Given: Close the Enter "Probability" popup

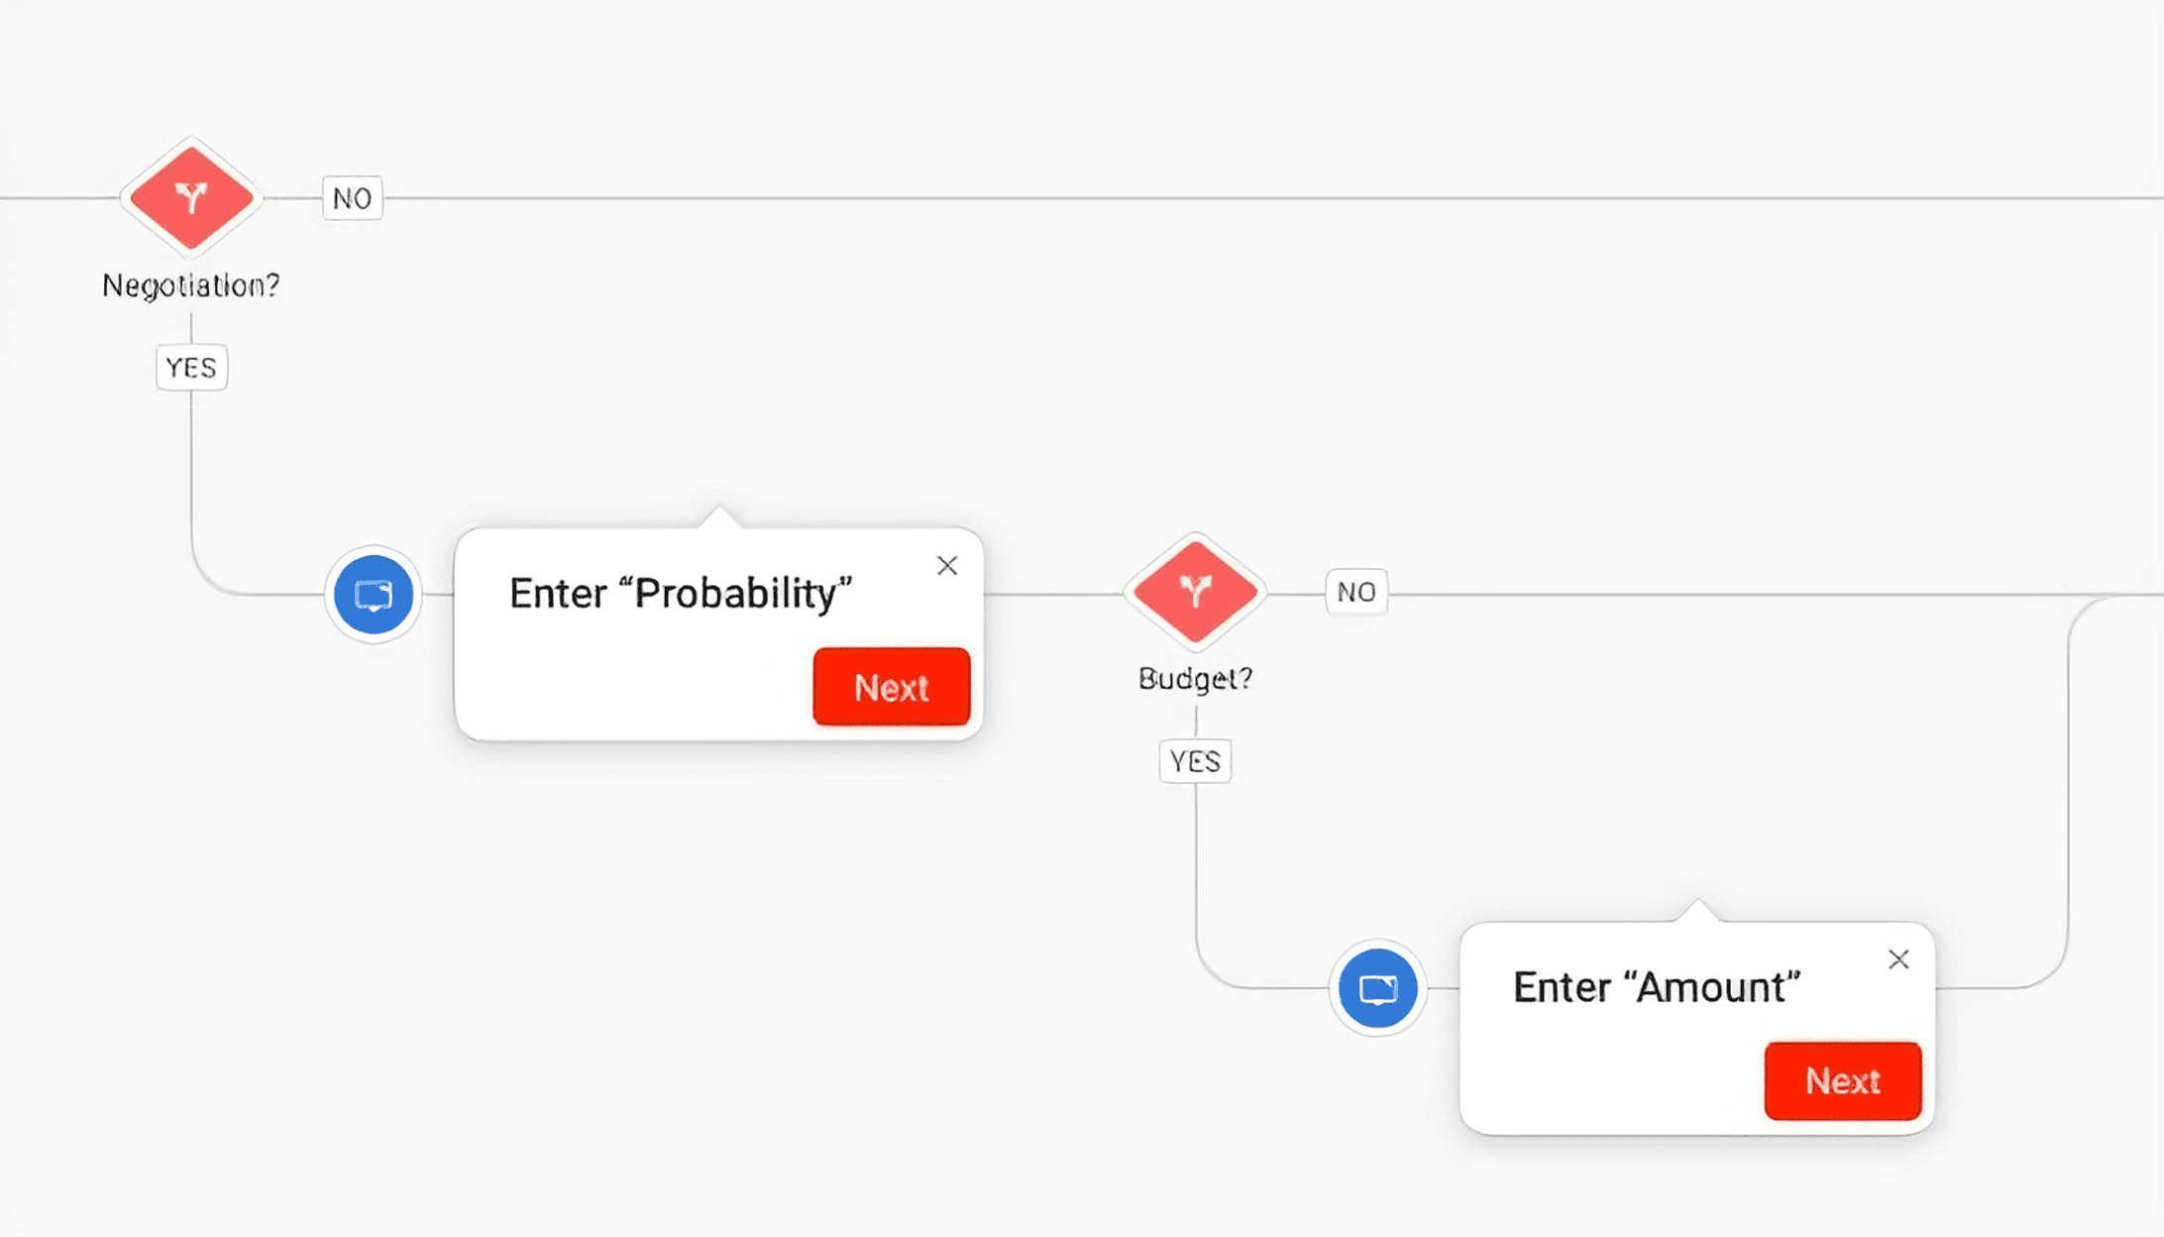Looking at the screenshot, I should click(947, 566).
